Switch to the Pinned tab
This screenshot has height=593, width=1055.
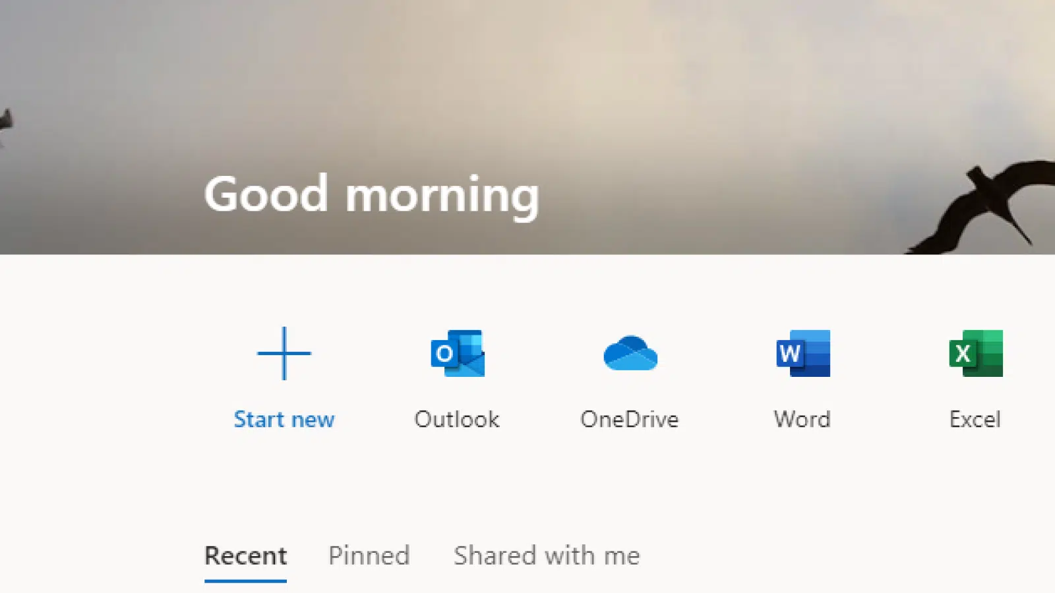369,555
